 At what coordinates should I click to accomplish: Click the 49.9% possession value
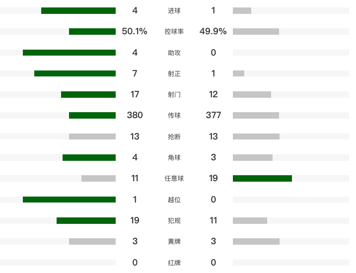click(213, 31)
